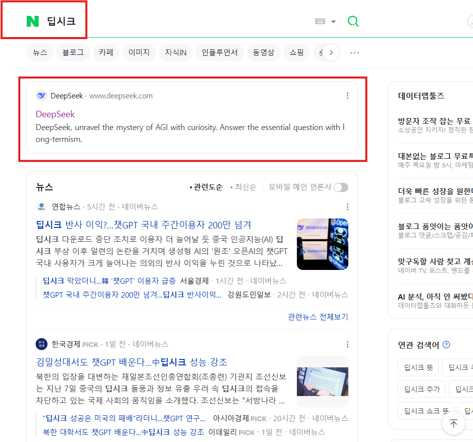Expand the keyboard input dropdown arrow

click(x=333, y=21)
